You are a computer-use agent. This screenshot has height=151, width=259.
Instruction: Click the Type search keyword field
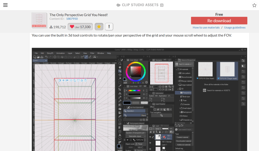184,130
